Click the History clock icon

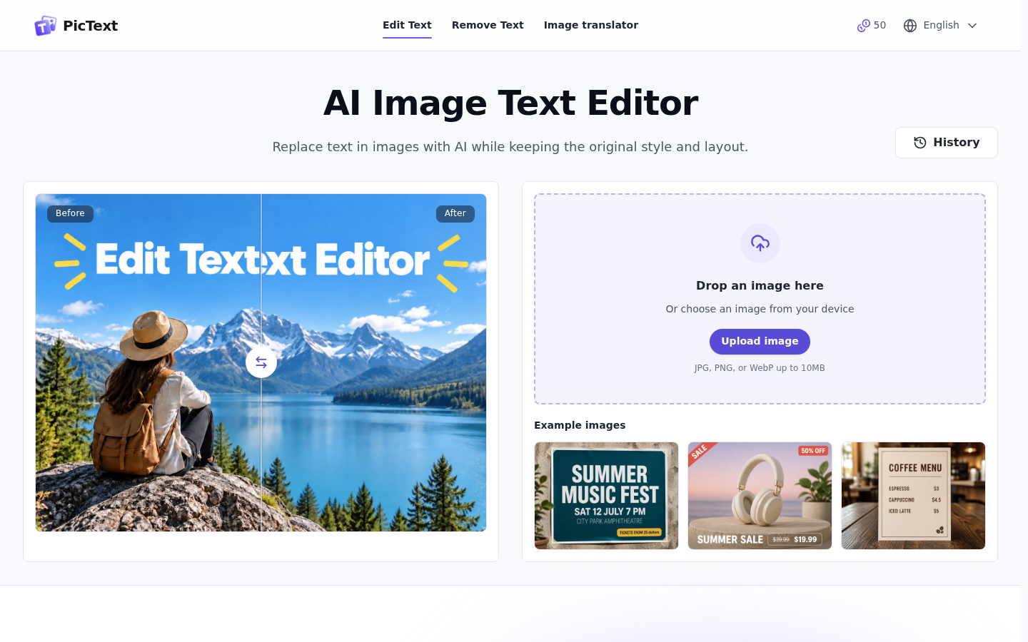pyautogui.click(x=920, y=143)
